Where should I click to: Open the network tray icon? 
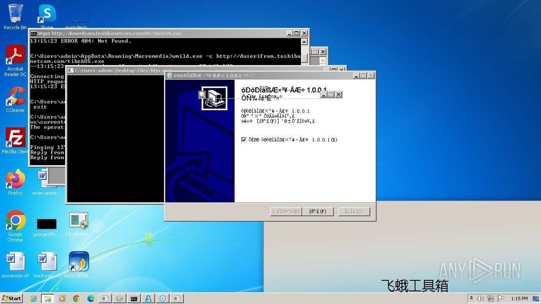(490, 299)
